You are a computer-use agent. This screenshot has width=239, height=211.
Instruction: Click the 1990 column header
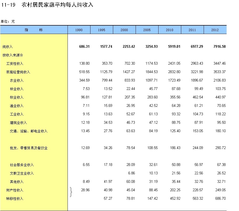(x=79, y=30)
